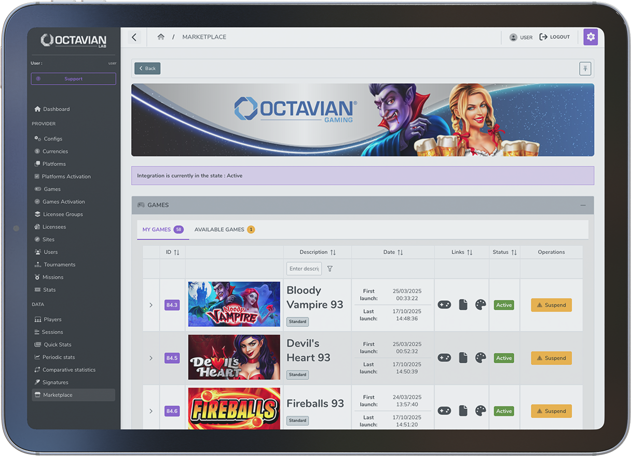Open palette link for Fireballs 93

[481, 411]
